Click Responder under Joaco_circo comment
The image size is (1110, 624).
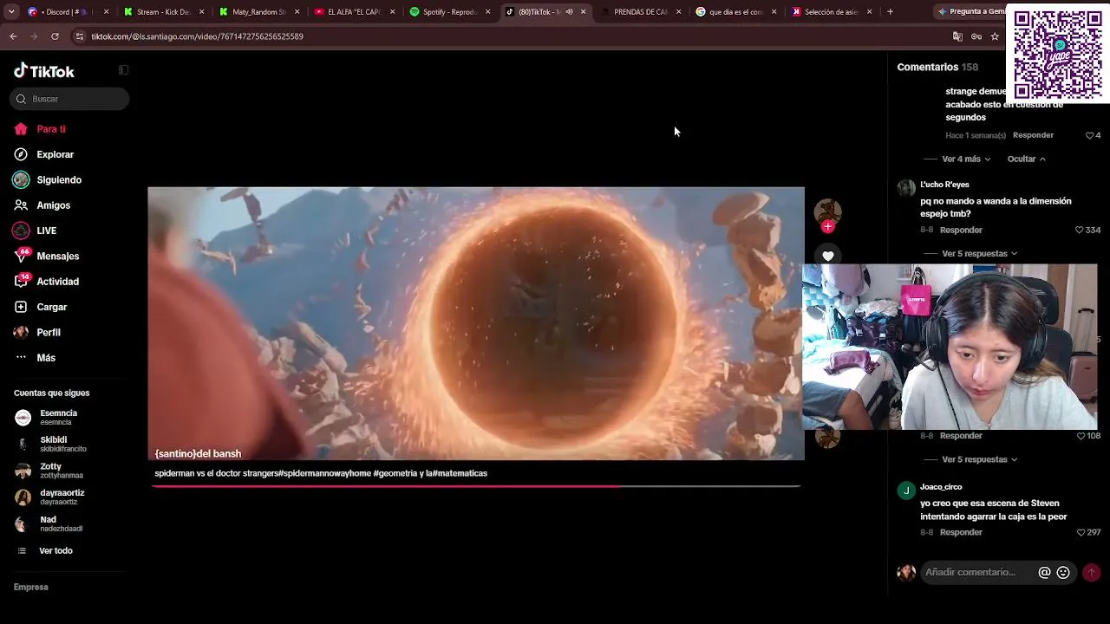(961, 533)
